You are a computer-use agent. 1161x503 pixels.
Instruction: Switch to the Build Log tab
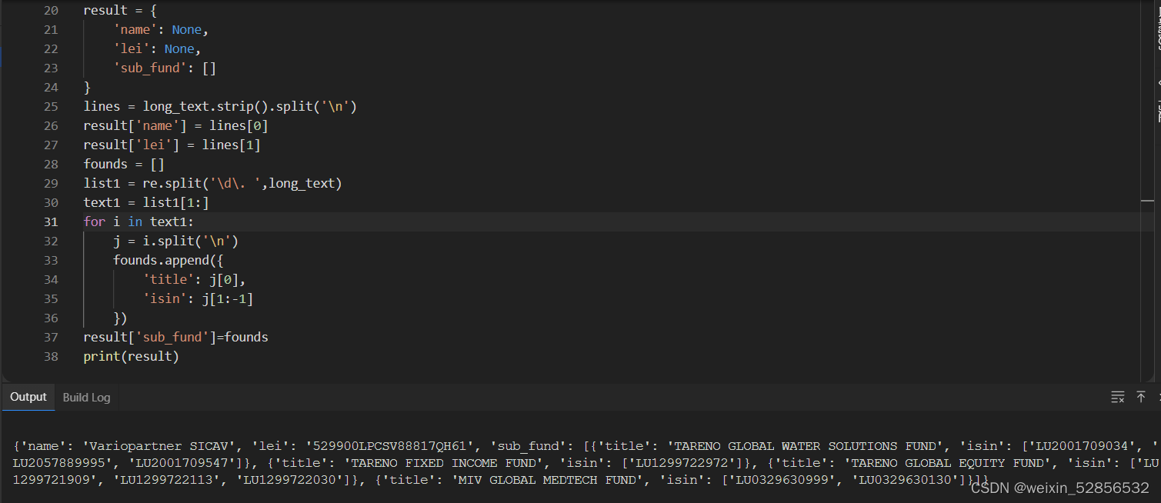[x=85, y=397]
